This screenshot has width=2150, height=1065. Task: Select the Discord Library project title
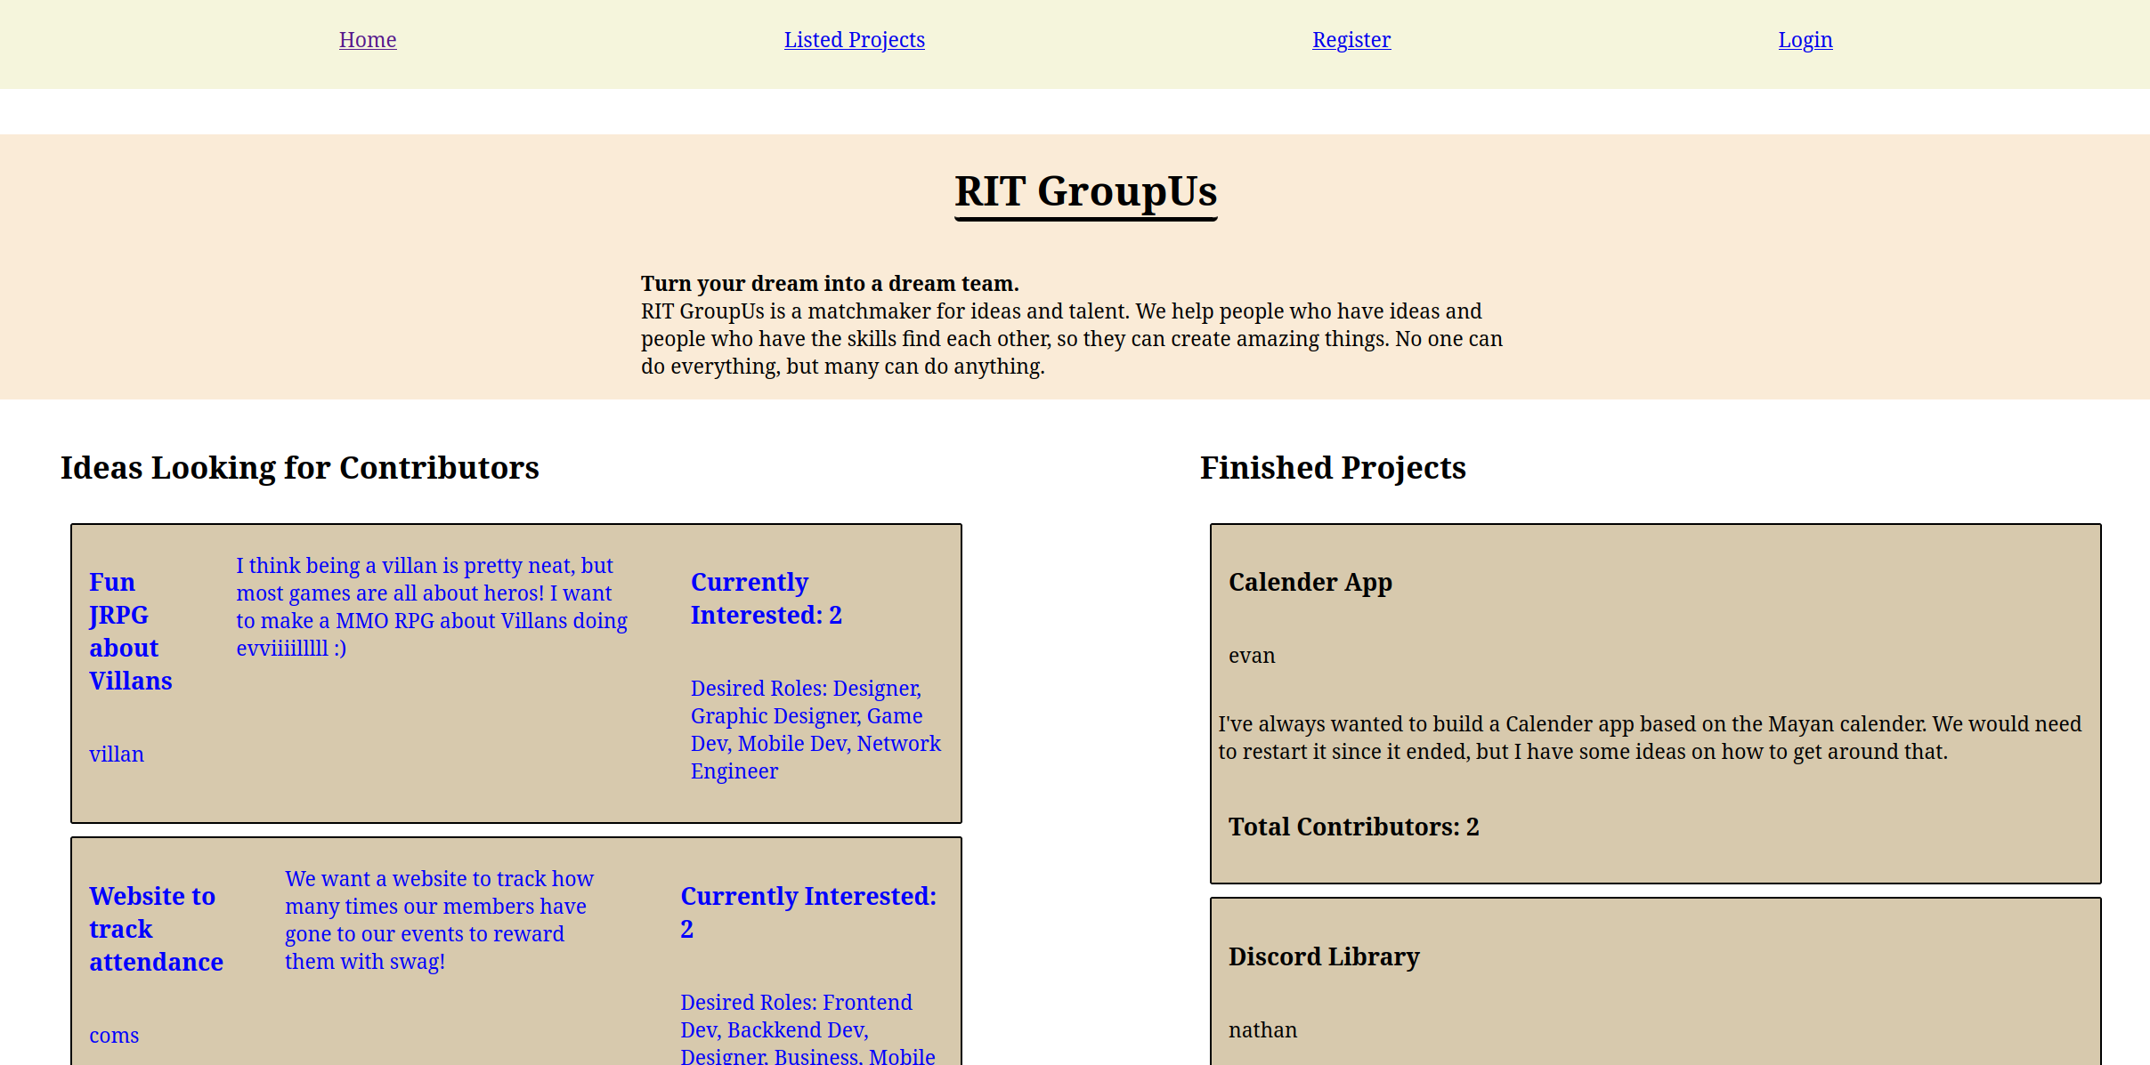[1323, 956]
